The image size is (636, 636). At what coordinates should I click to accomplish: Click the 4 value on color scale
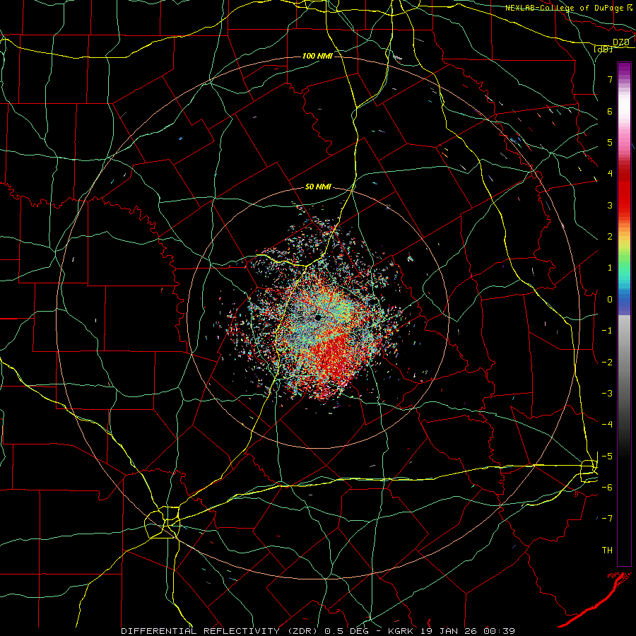tap(610, 174)
